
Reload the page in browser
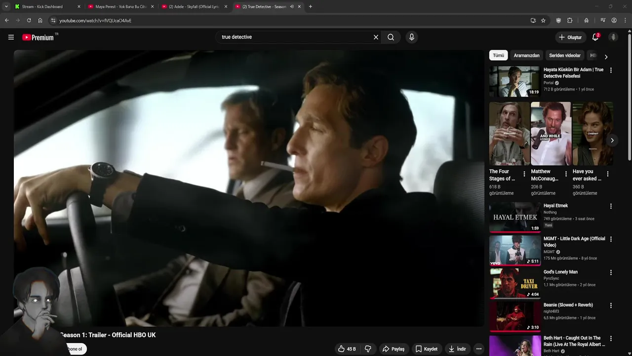point(29,20)
